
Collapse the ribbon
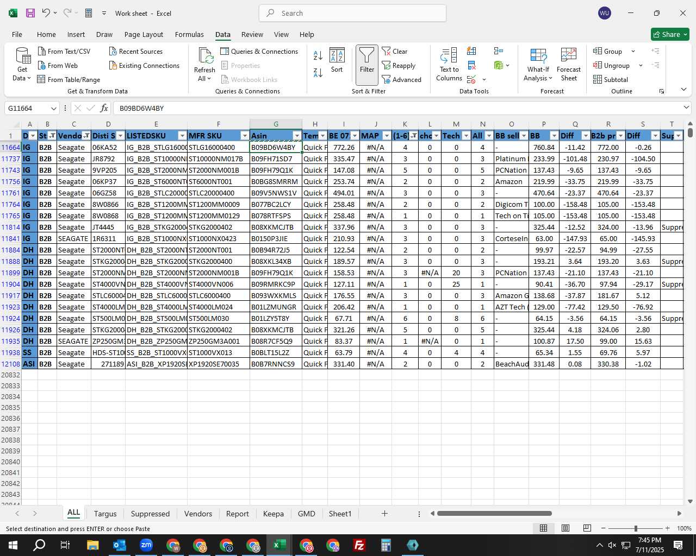683,90
